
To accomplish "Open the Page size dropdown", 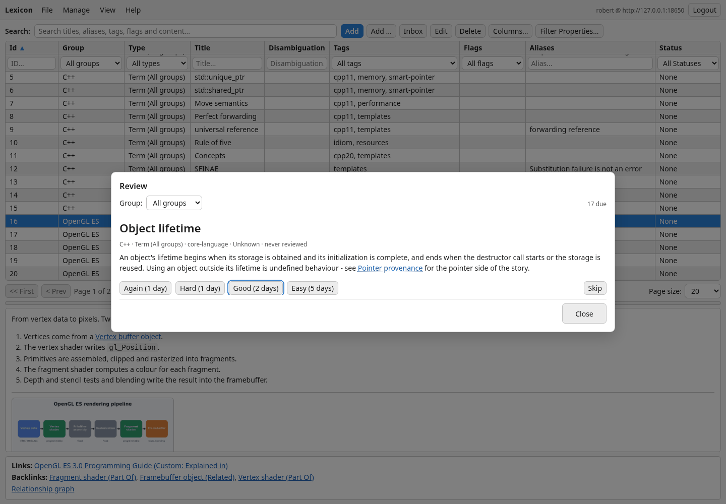I will pos(702,291).
